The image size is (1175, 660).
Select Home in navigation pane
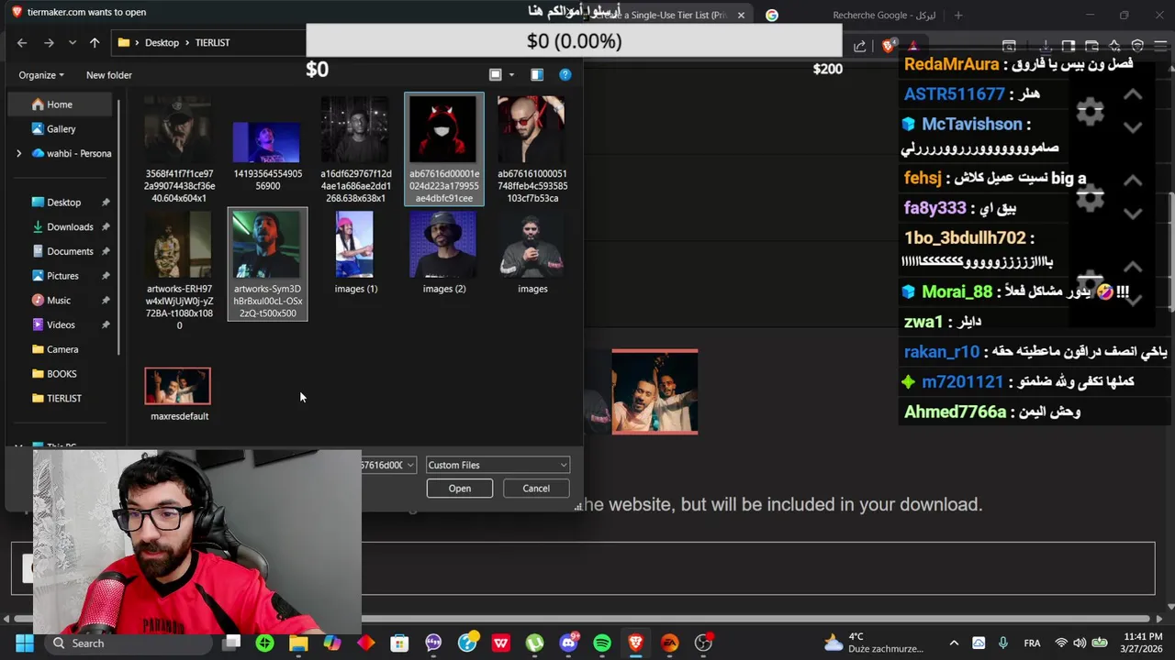[62, 104]
